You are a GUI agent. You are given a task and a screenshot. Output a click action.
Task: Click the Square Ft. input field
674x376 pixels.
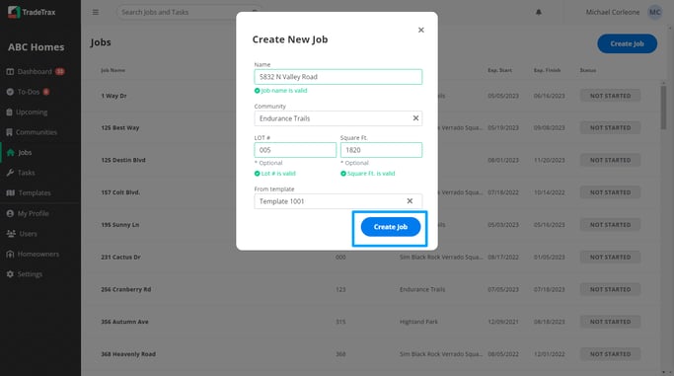pyautogui.click(x=381, y=150)
